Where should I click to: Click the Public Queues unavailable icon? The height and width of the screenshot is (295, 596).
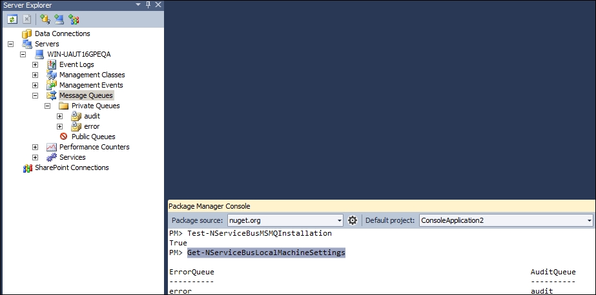point(63,137)
